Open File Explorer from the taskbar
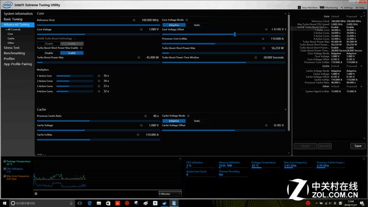The image size is (368, 207). coord(99,203)
